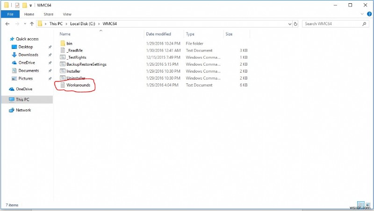
Task: Switch to Details view layout
Action: point(361,204)
